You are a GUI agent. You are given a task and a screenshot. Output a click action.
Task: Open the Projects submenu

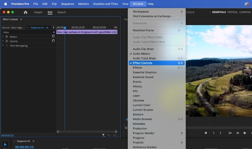pos(157,142)
